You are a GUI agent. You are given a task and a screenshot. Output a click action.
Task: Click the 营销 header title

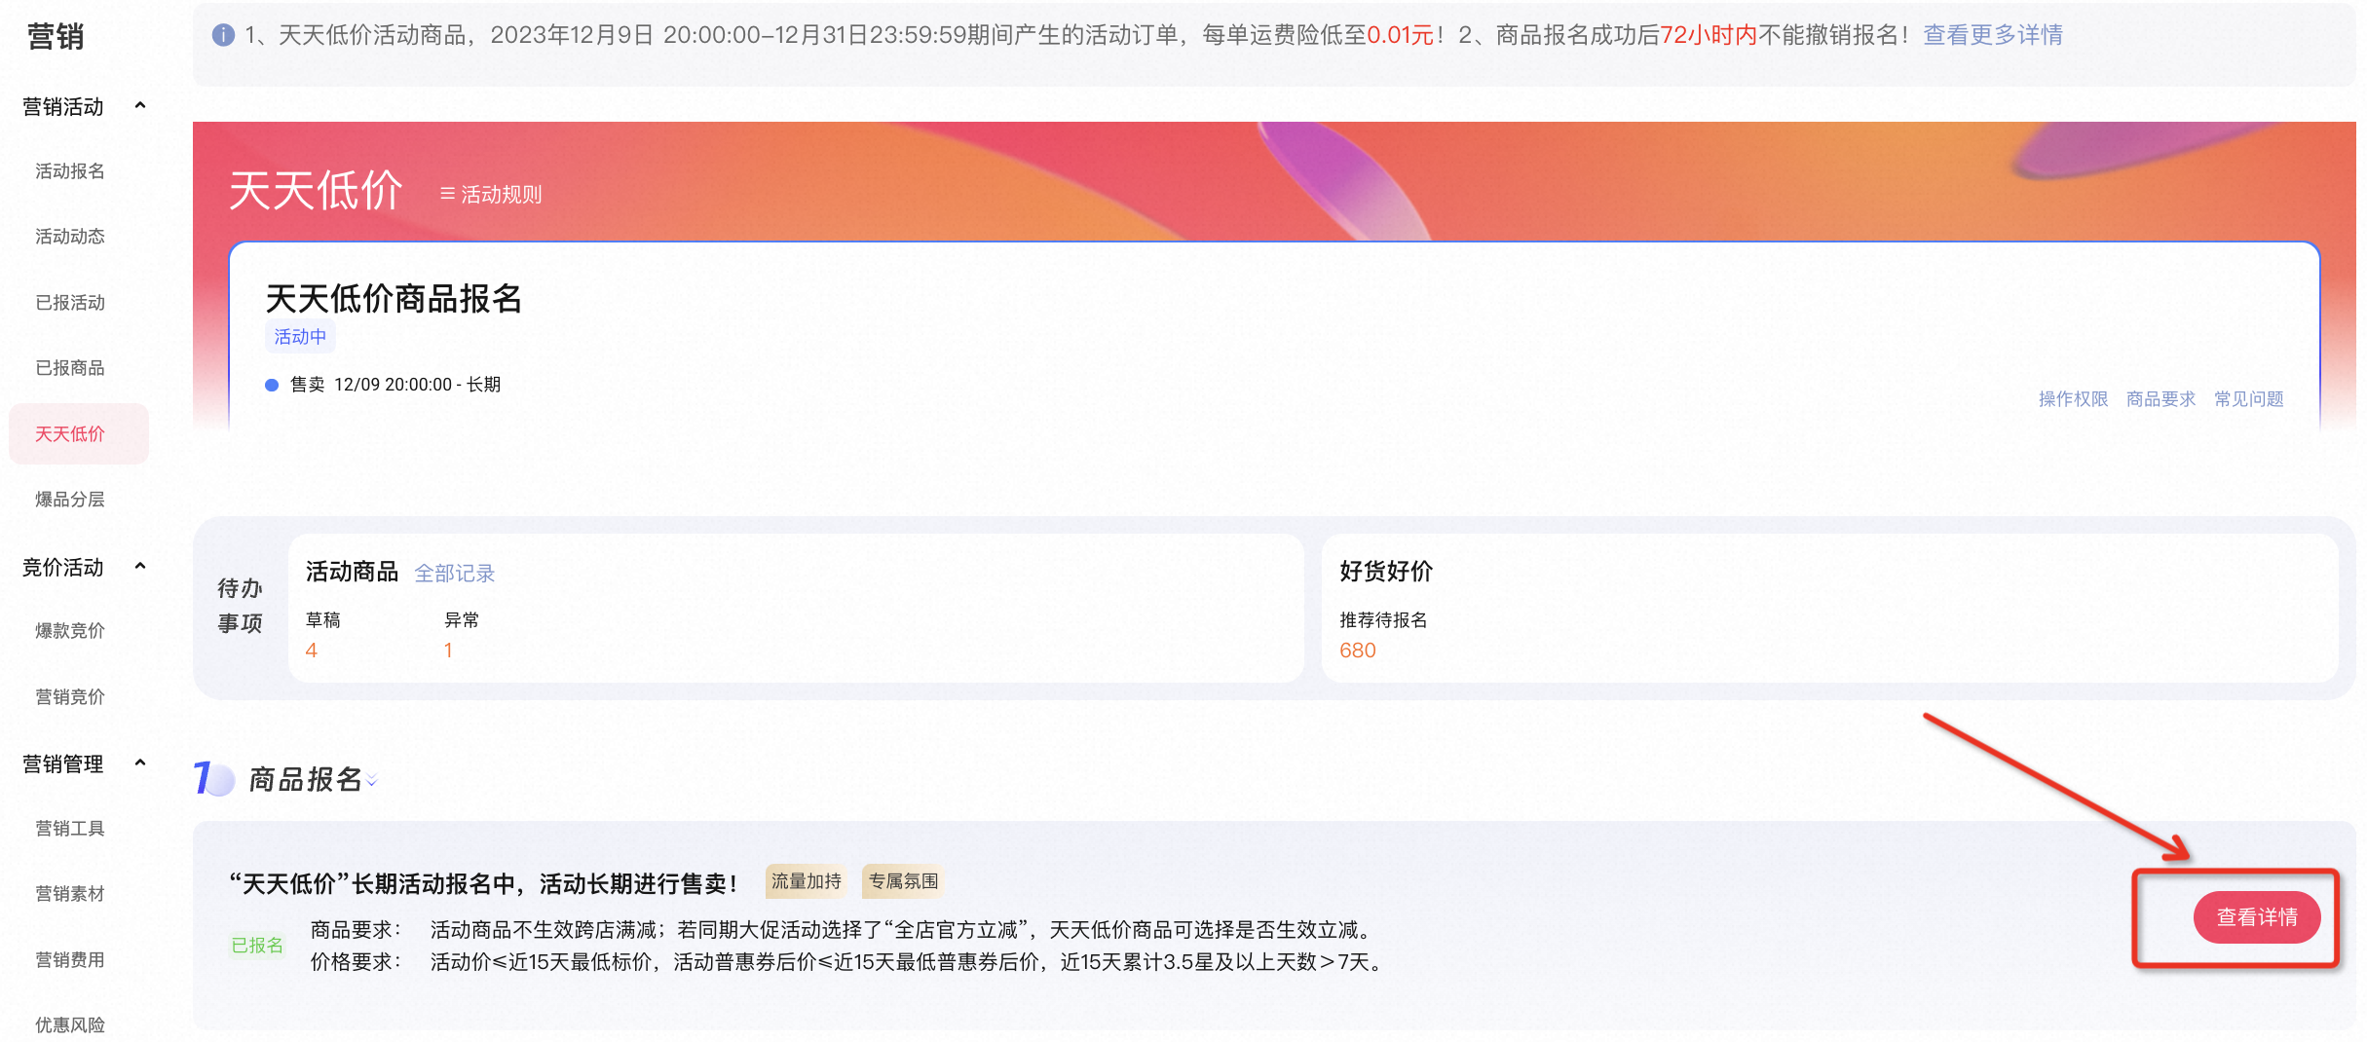pyautogui.click(x=56, y=36)
